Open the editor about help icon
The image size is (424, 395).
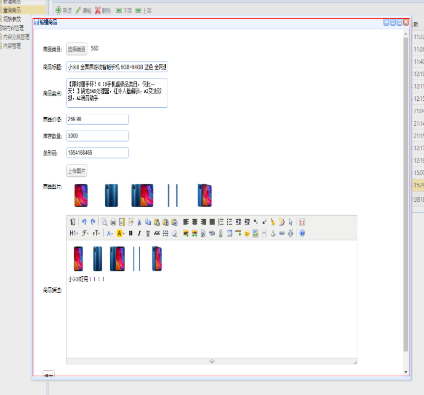(x=302, y=233)
